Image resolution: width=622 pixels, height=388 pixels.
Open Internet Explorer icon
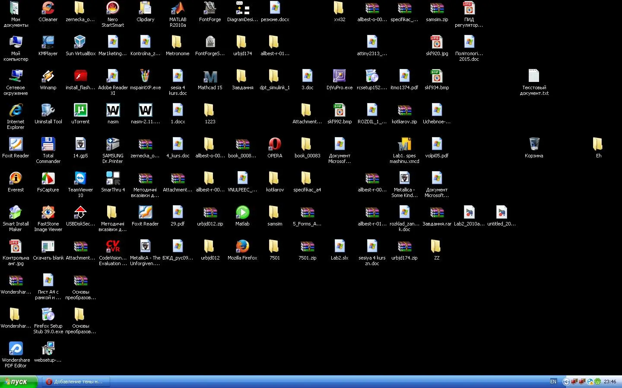click(16, 116)
